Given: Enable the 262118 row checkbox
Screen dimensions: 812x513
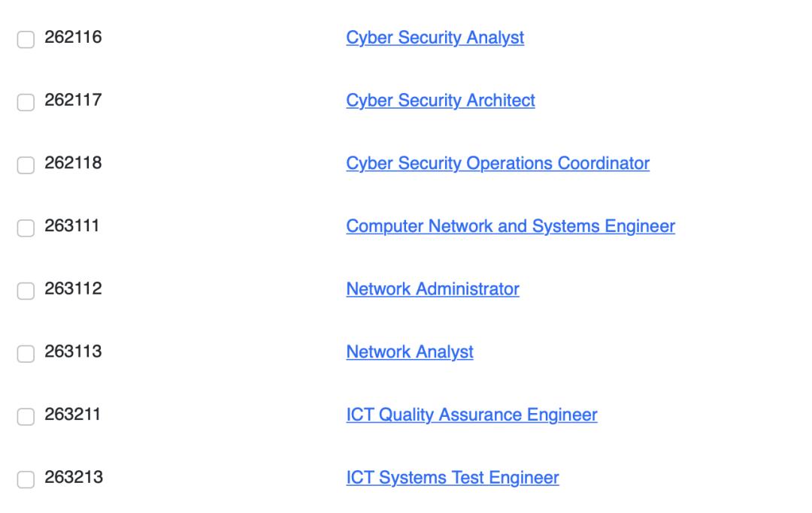Looking at the screenshot, I should pyautogui.click(x=26, y=164).
